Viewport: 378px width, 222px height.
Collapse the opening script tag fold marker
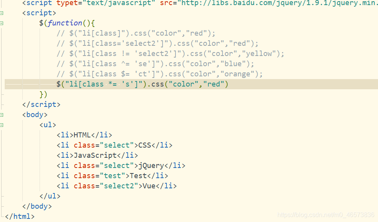pos(2,13)
